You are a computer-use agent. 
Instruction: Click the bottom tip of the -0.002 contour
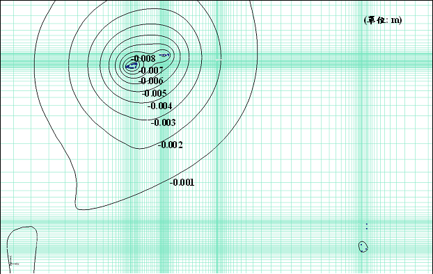139,149
